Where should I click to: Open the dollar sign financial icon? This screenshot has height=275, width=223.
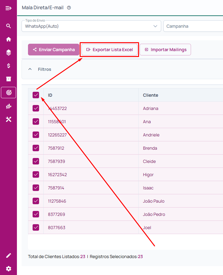(x=8, y=66)
